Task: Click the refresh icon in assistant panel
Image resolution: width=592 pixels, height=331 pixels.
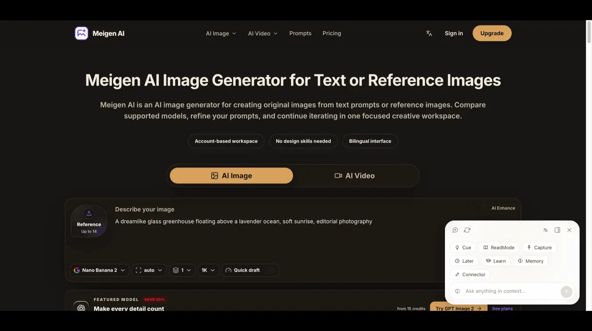Action: pos(467,230)
